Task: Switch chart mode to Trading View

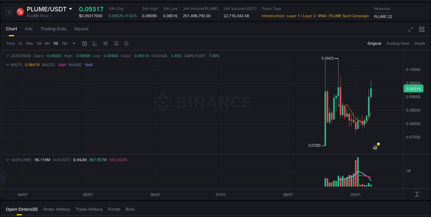Action: pyautogui.click(x=398, y=43)
